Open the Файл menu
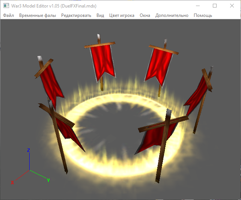The image size is (241, 200). 9,15
